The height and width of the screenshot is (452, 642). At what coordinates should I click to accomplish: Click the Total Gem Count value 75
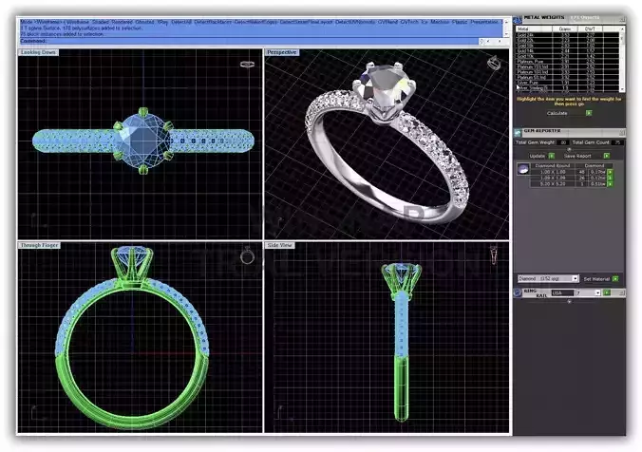coord(617,142)
